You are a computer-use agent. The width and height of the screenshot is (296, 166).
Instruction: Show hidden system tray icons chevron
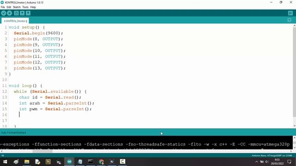click(x=256, y=162)
